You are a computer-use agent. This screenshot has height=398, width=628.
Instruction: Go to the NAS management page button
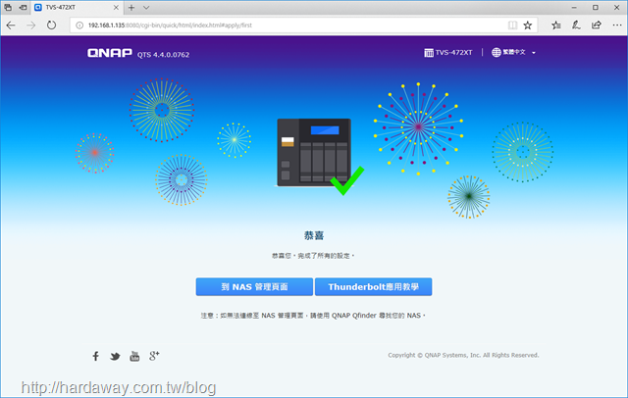pos(254,287)
